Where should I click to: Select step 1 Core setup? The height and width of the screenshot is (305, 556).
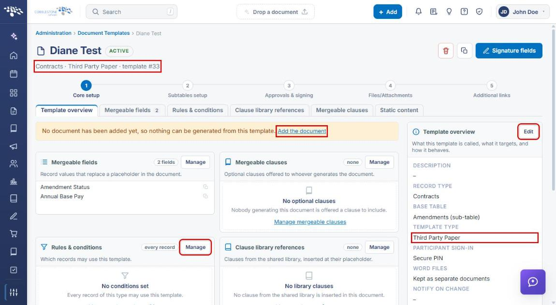tap(86, 89)
